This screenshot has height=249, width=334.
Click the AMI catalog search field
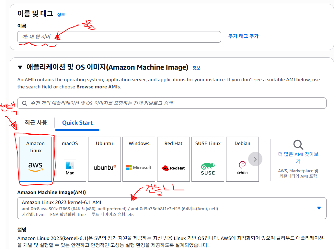(172, 103)
